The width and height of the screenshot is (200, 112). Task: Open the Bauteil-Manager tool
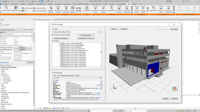(73, 9)
